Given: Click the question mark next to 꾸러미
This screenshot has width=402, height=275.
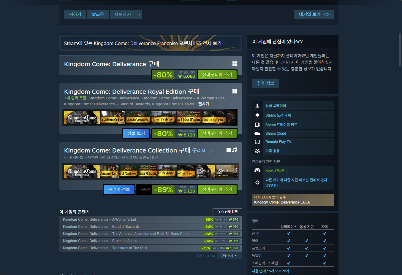Looking at the screenshot, I should (x=211, y=151).
